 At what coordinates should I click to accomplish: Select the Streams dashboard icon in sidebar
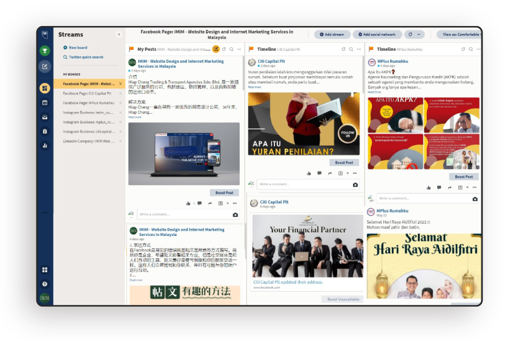click(45, 88)
